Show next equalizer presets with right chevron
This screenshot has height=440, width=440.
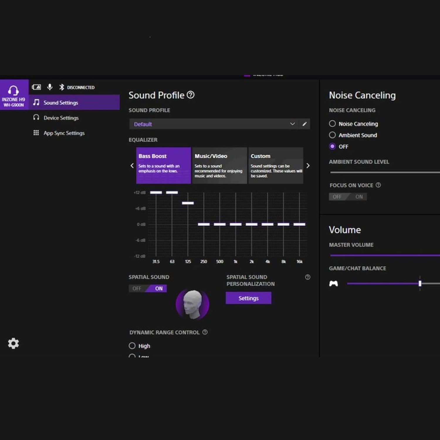pos(308,166)
